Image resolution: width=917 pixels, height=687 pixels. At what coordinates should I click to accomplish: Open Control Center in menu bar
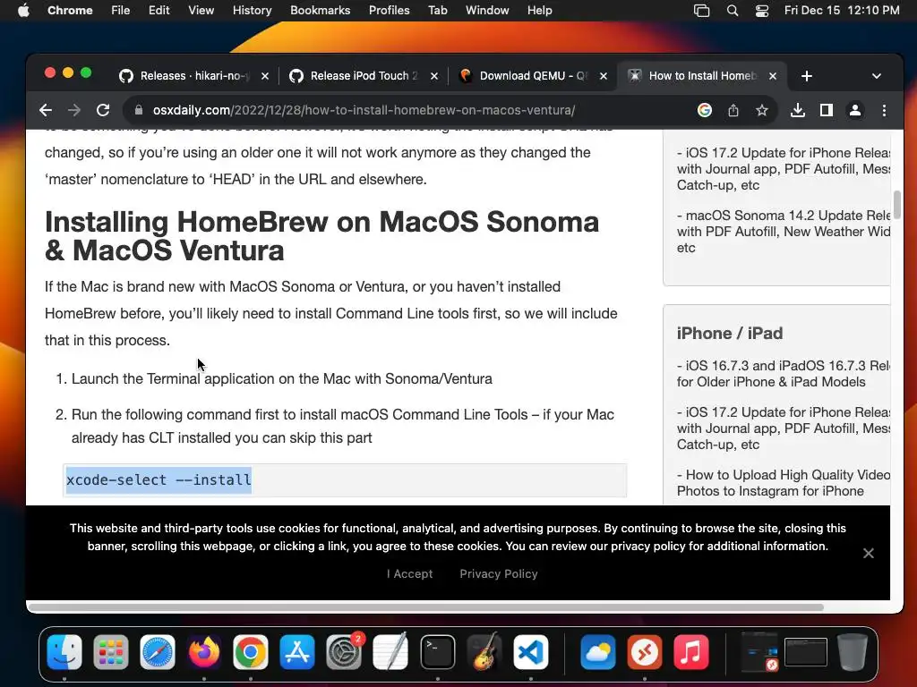tap(762, 11)
